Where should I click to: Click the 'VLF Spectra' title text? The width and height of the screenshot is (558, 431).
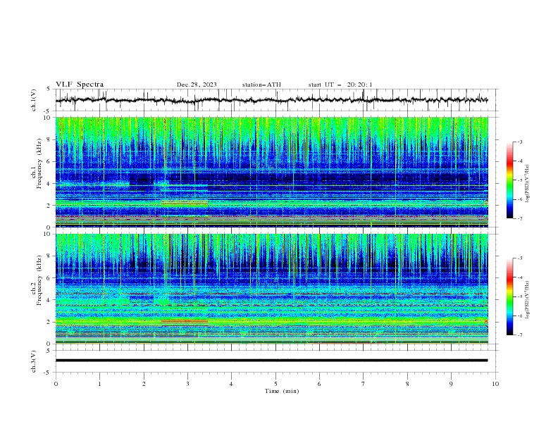80,85
